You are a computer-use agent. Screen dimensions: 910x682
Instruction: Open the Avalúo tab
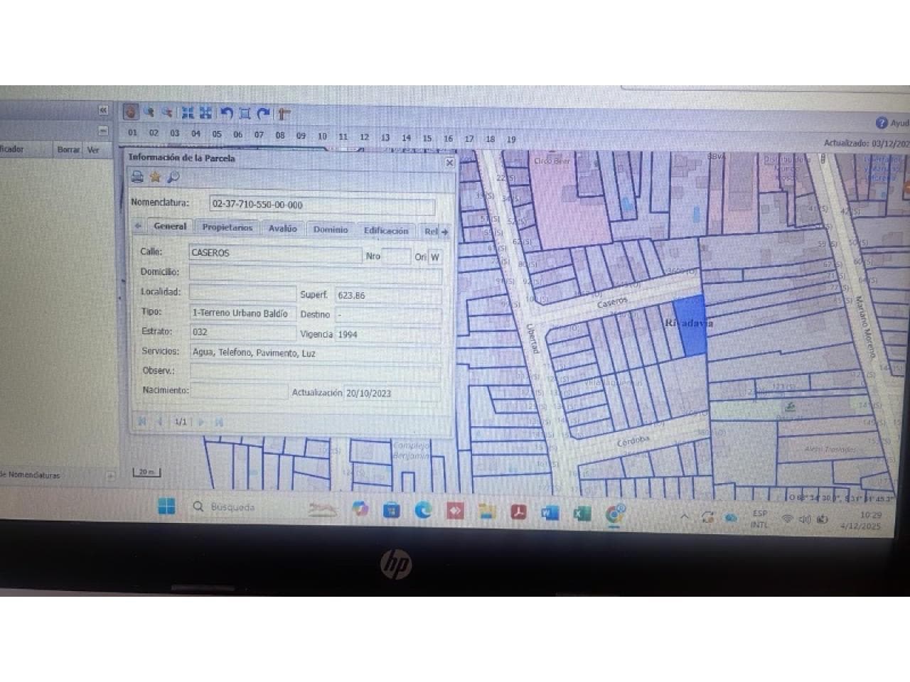point(282,228)
